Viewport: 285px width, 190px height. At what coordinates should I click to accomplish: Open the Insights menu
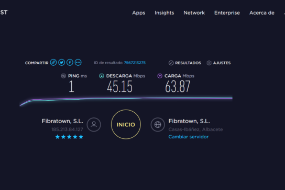pyautogui.click(x=165, y=13)
